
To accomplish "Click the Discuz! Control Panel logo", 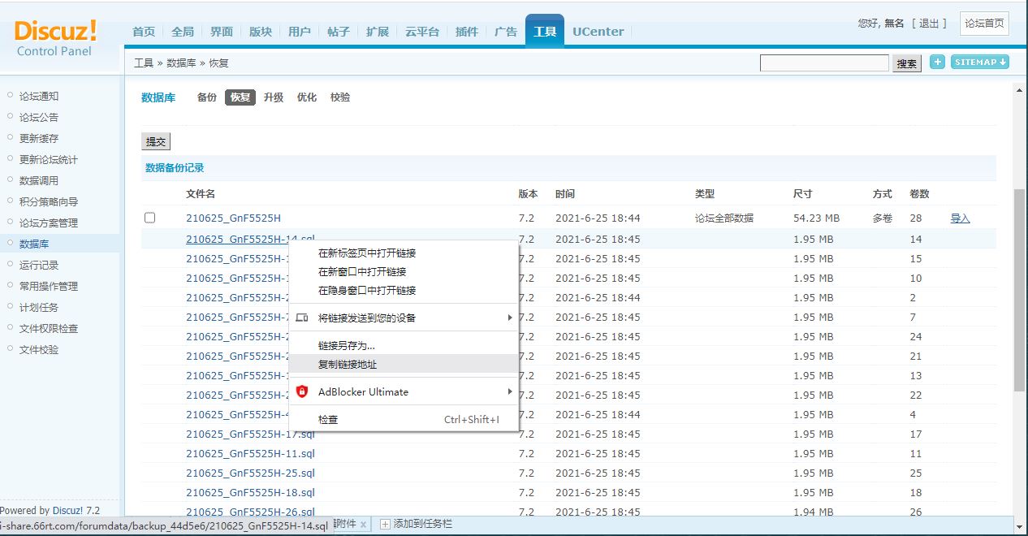I will tap(55, 38).
